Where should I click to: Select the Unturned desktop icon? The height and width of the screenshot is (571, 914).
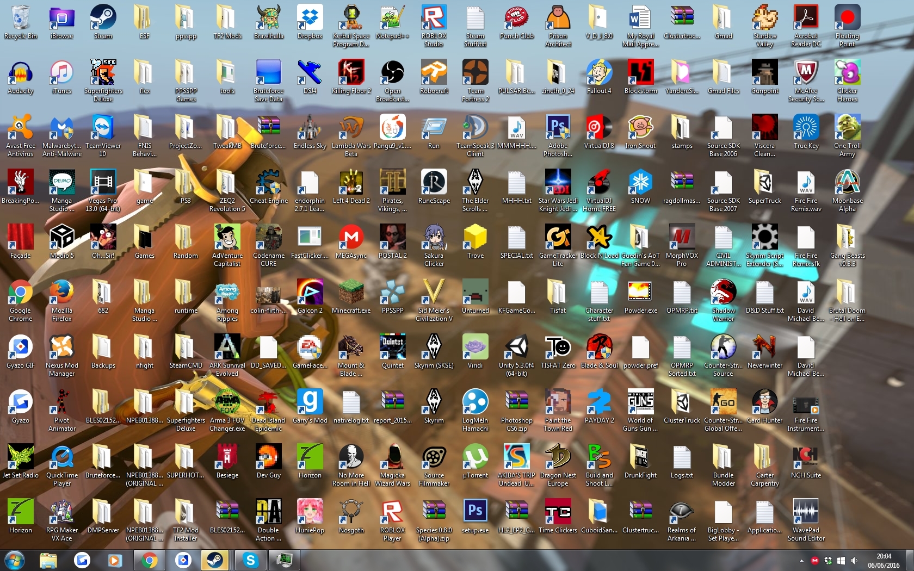[x=475, y=297]
